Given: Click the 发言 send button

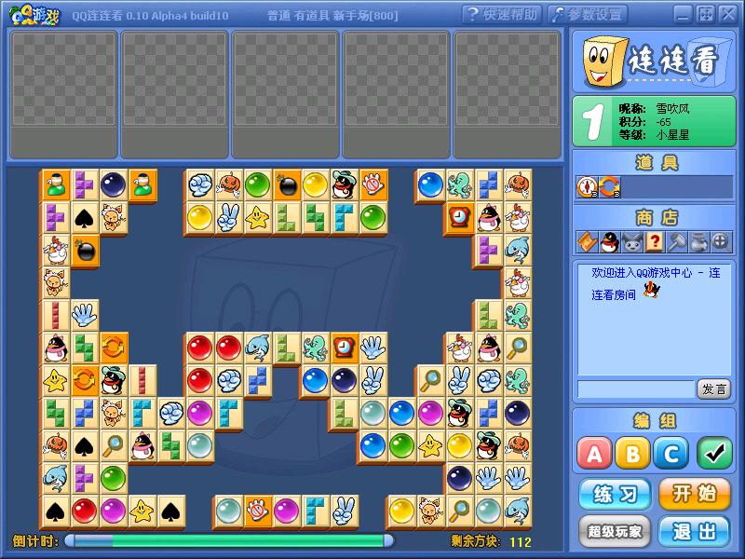Looking at the screenshot, I should 714,389.
